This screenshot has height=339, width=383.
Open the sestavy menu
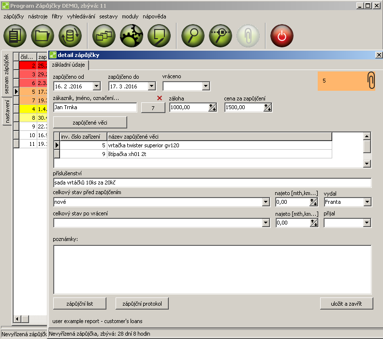point(108,16)
